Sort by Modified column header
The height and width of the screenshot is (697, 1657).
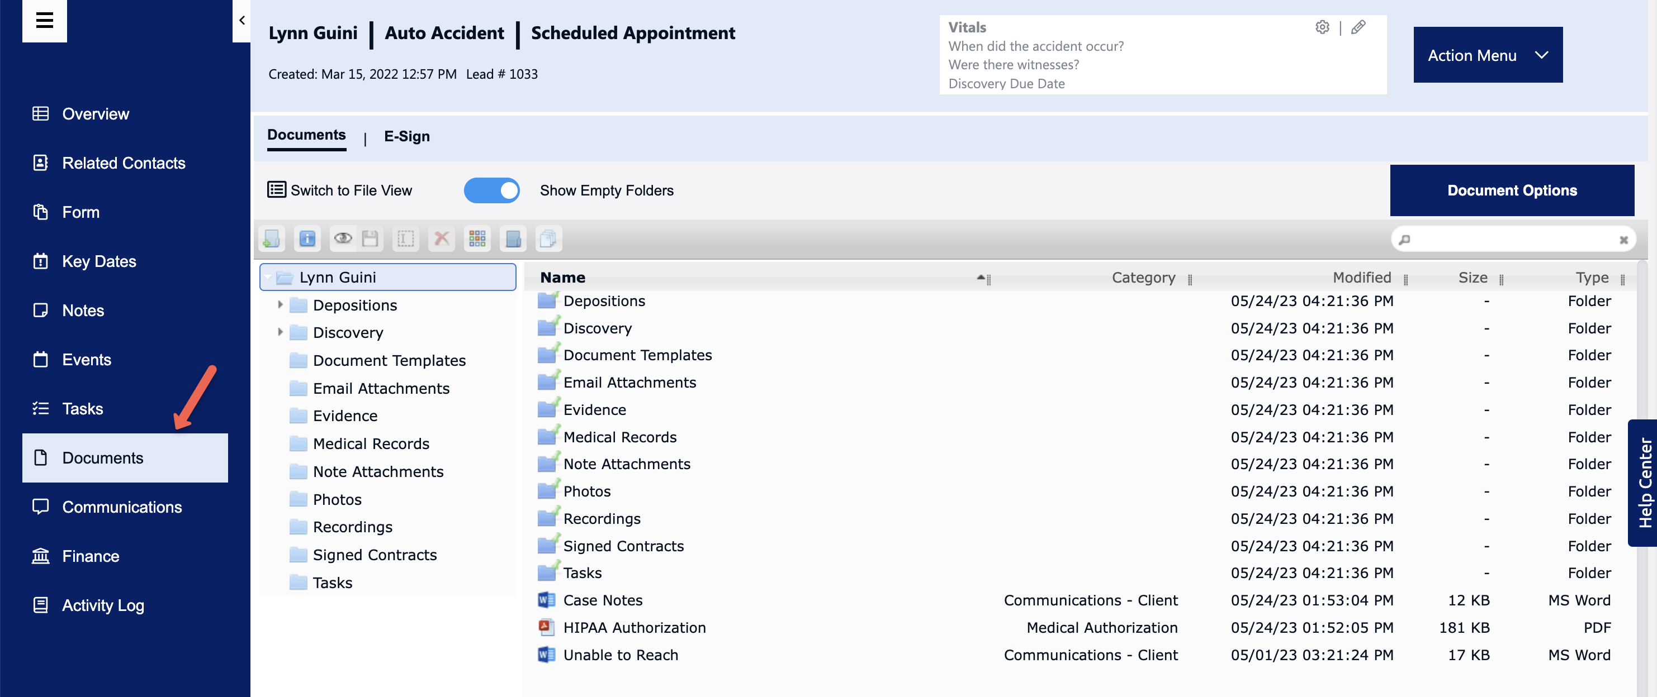[1361, 278]
